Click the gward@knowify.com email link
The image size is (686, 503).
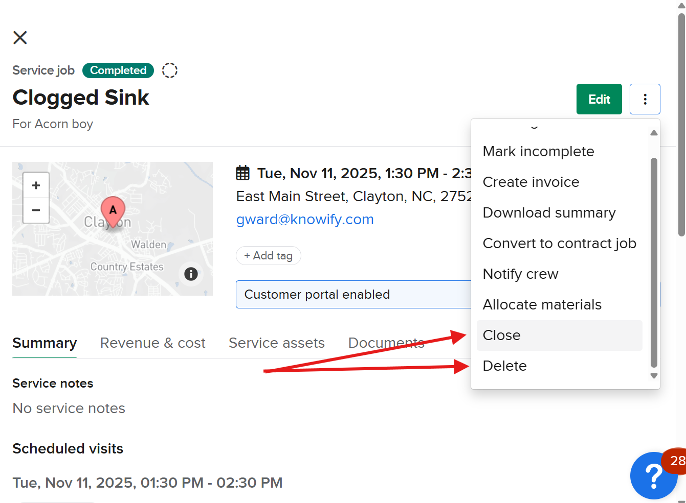click(x=305, y=220)
